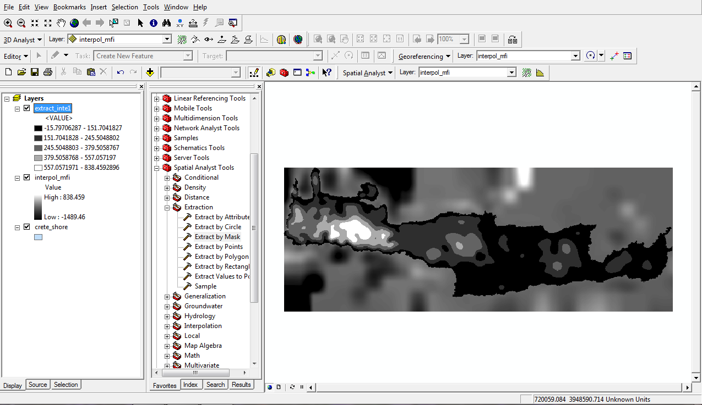This screenshot has width=702, height=405.
Task: Click the interpol_mfi grayscale ramp
Action: coord(38,207)
